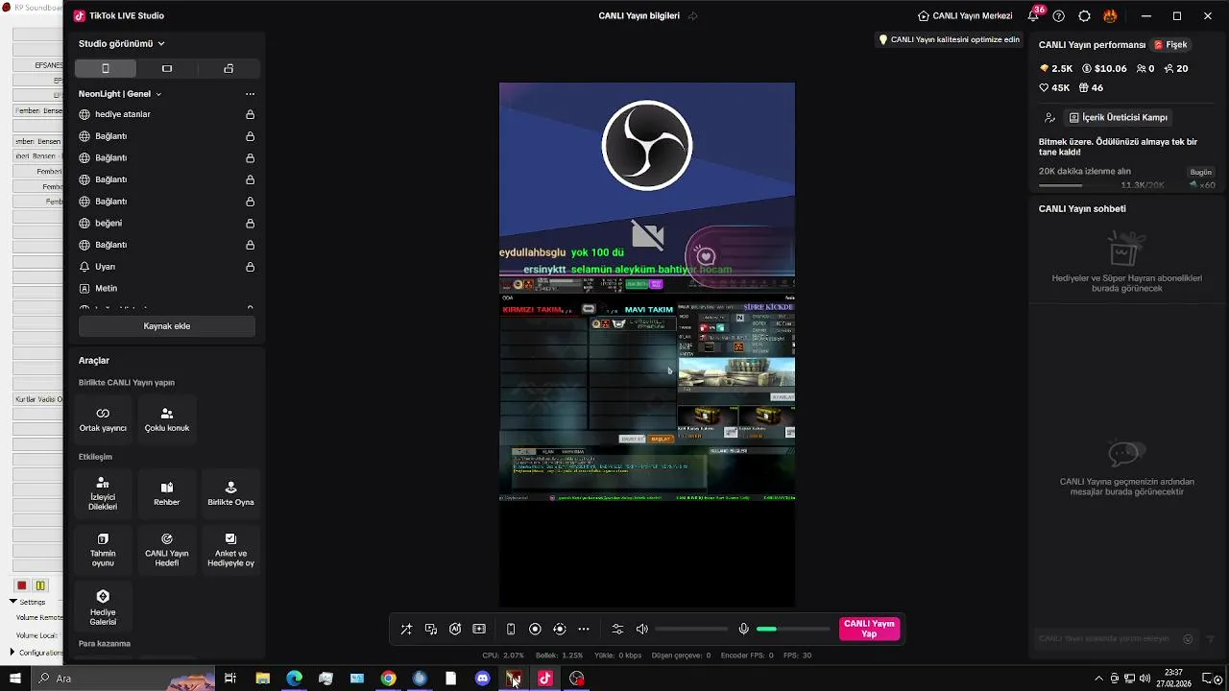Open the Çoklu konuk tool
Screen dimensions: 1229x691
pos(167,419)
